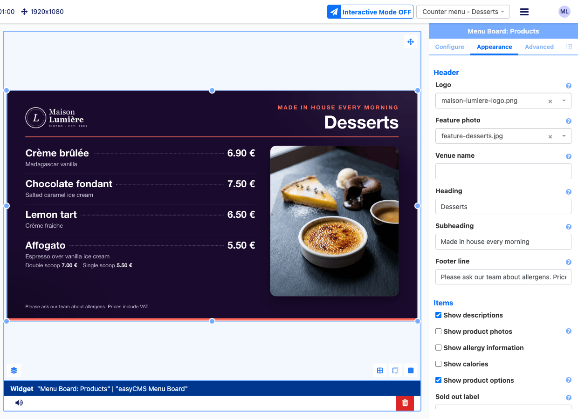Enable the Show calories checkbox

[x=438, y=364]
